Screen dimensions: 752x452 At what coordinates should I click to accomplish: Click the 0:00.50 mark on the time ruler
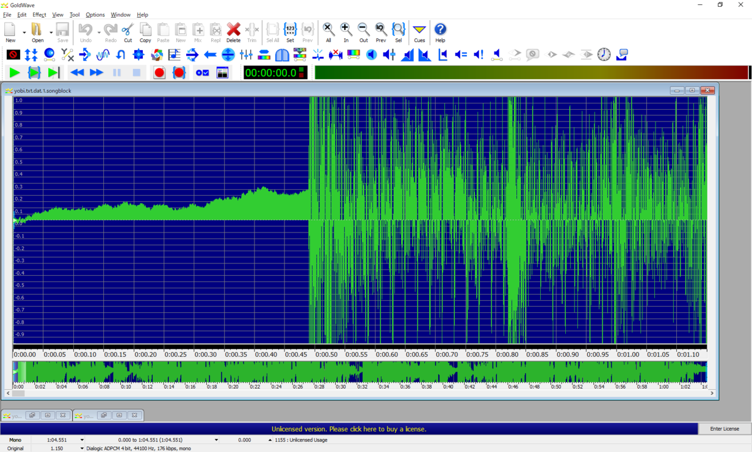point(326,354)
